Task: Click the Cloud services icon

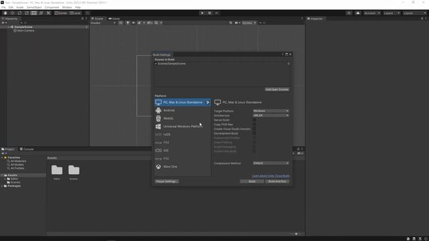Action: point(358,13)
